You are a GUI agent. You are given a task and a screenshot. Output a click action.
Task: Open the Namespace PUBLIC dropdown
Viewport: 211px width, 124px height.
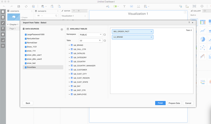pos(91,35)
